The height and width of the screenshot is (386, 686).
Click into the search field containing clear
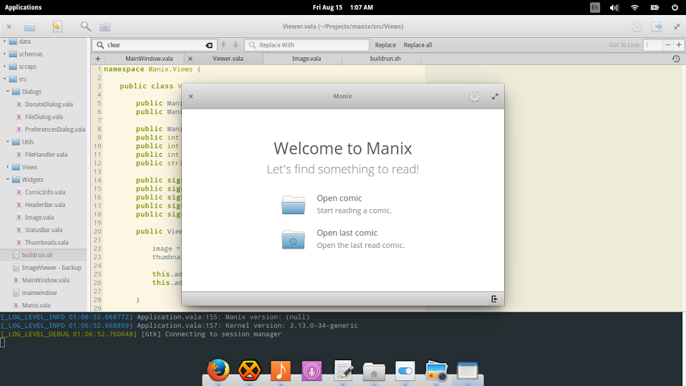[x=153, y=45]
